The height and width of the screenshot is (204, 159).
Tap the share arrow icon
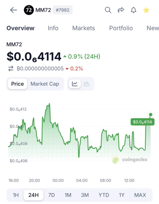(x=121, y=10)
